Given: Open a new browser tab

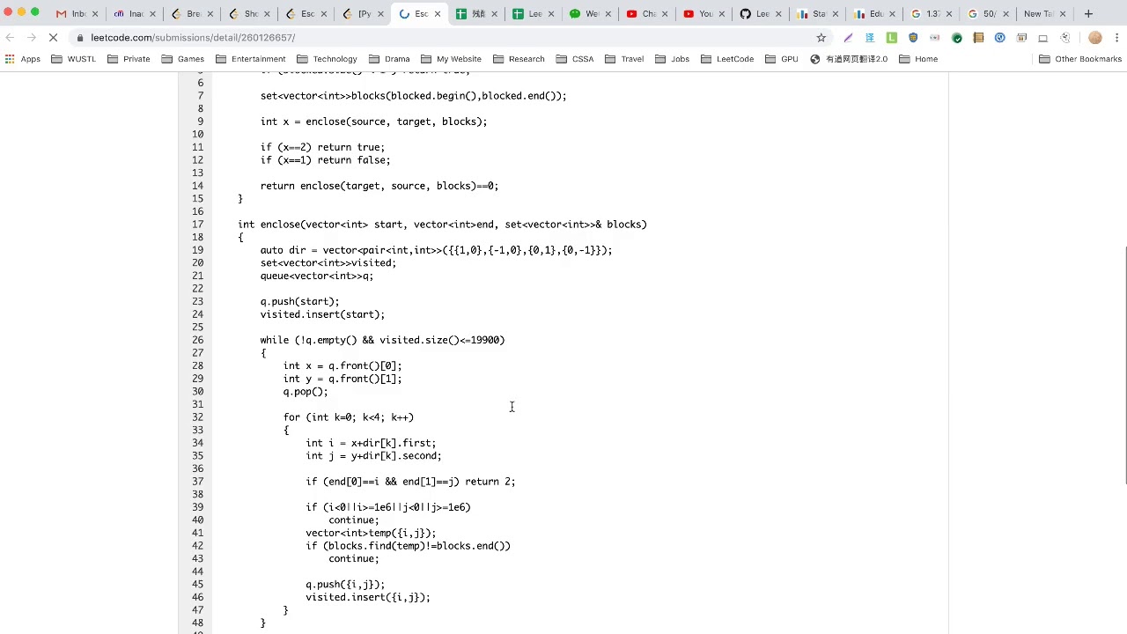Looking at the screenshot, I should 1088,14.
